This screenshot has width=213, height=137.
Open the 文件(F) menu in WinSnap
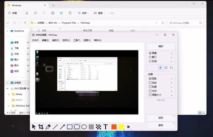[x=35, y=40]
